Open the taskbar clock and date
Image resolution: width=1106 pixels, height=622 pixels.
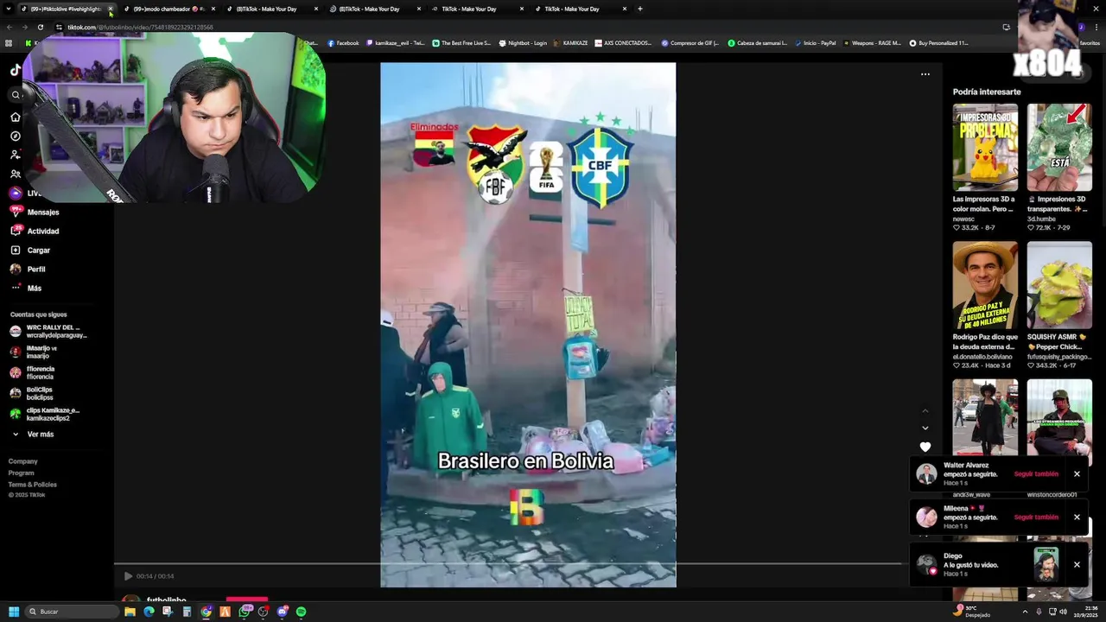(1087, 612)
